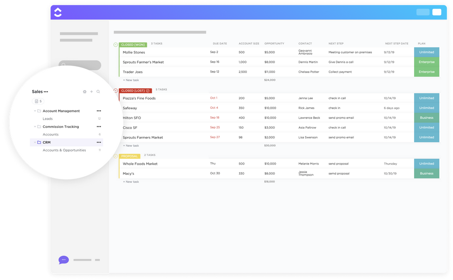Open the ClickUp logo icon in the top bar
This screenshot has width=453, height=280.
tap(58, 12)
